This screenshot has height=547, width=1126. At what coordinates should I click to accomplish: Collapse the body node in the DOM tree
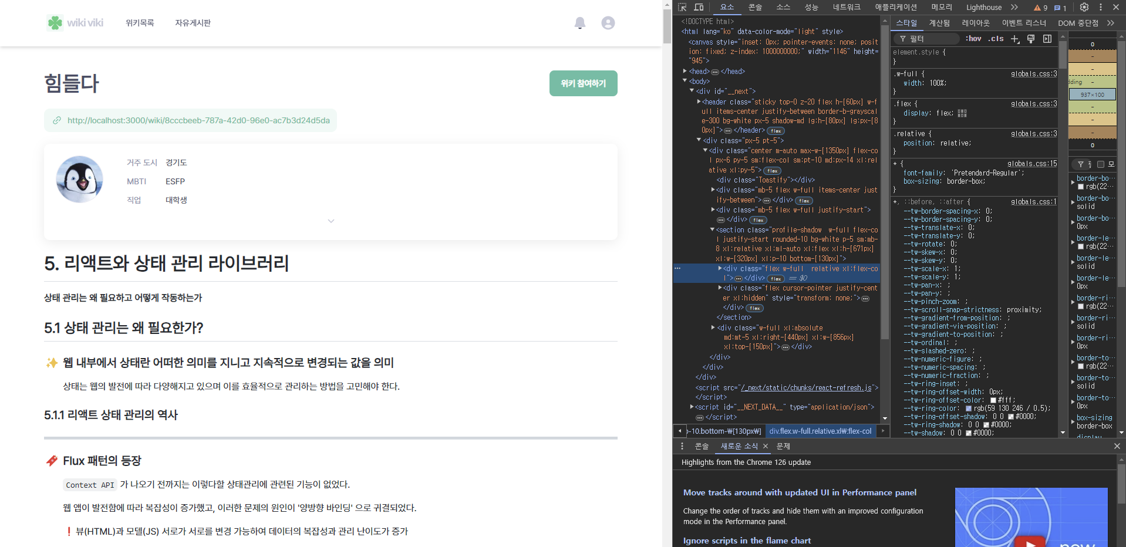point(685,81)
